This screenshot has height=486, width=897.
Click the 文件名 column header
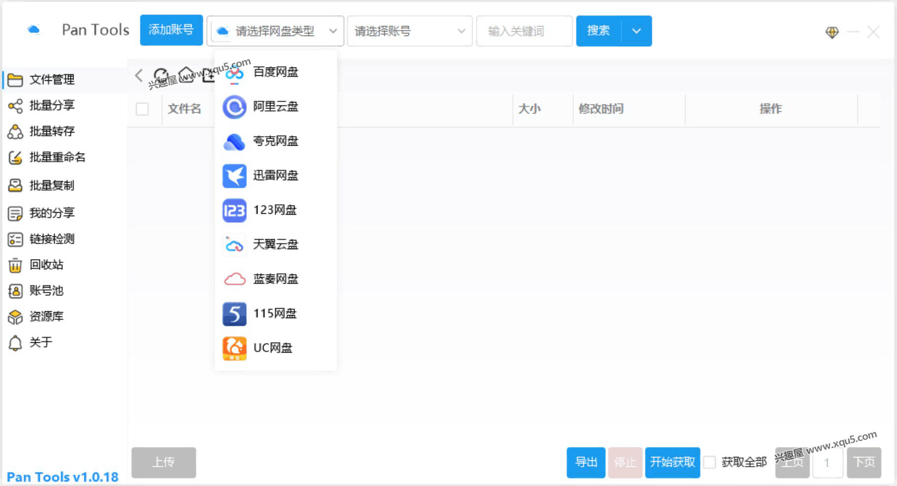pyautogui.click(x=184, y=109)
